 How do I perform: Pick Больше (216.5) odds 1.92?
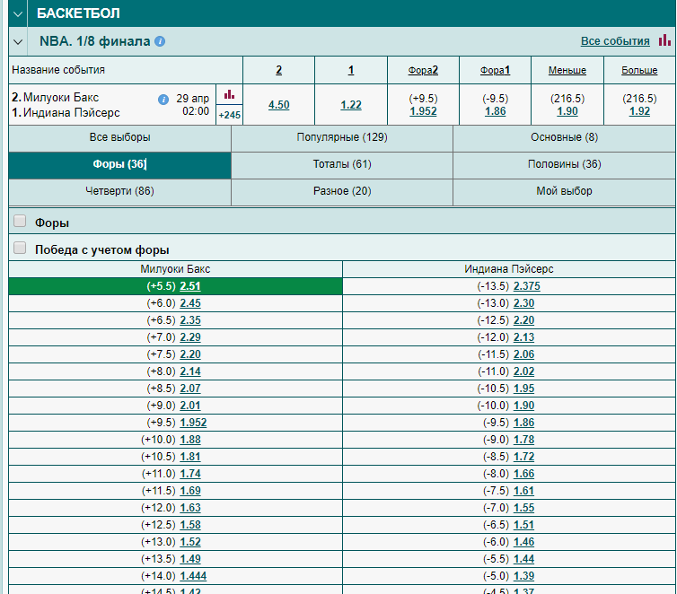point(639,111)
